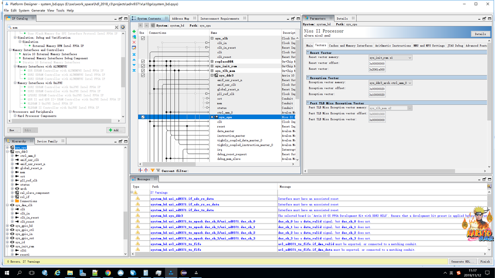This screenshot has height=278, width=495.
Task: Clear the IP Catalog search text with the X icon
Action: (x=116, y=27)
